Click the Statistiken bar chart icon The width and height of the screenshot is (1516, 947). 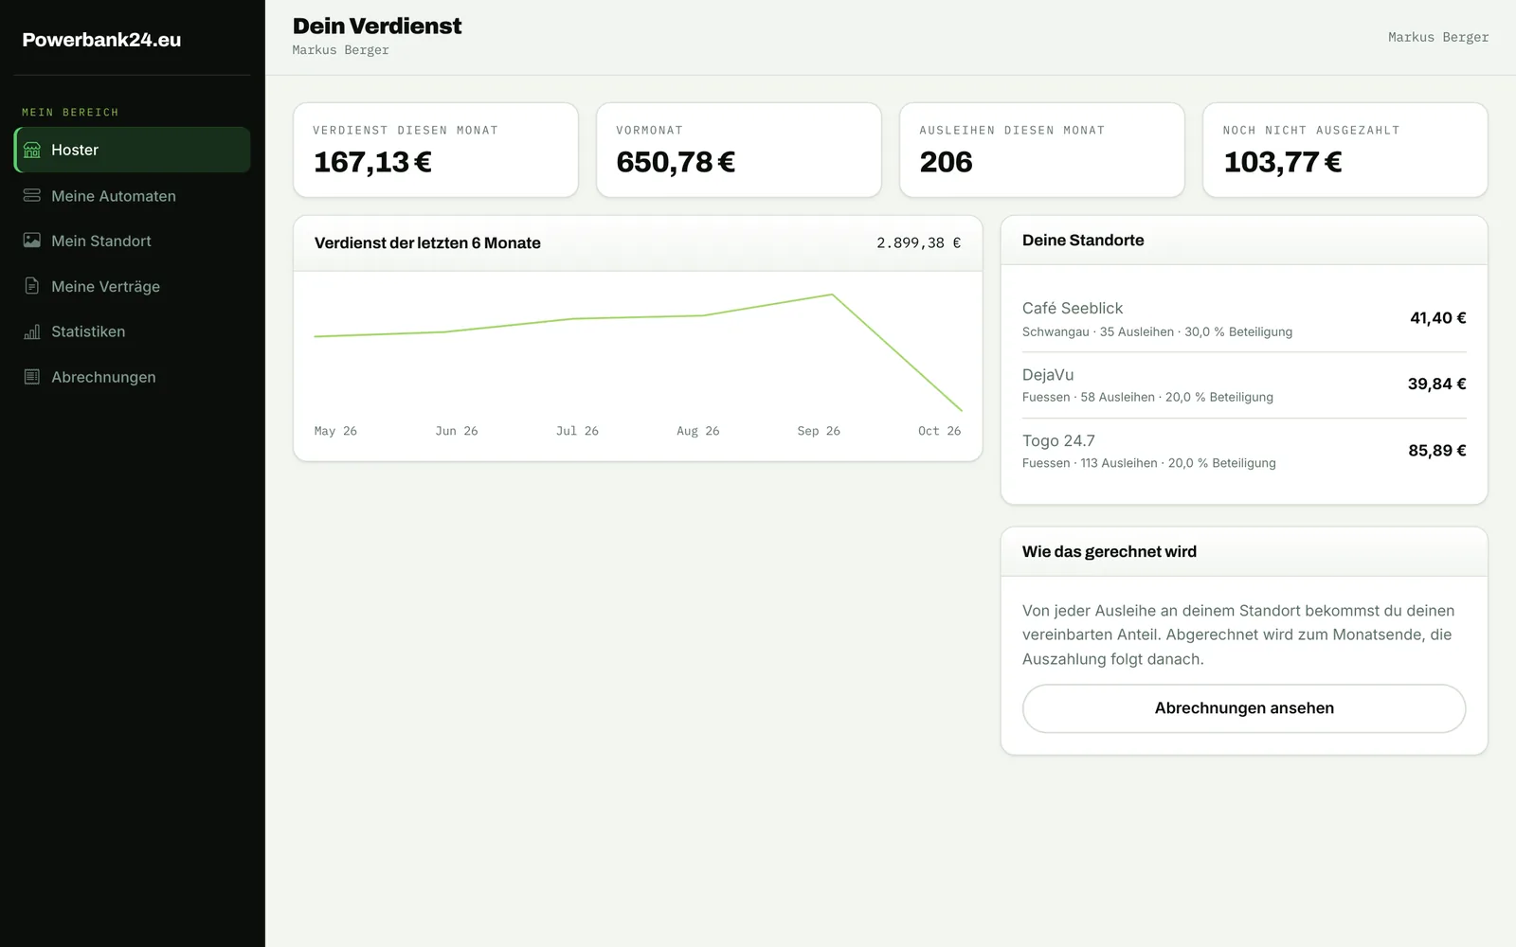(x=32, y=331)
